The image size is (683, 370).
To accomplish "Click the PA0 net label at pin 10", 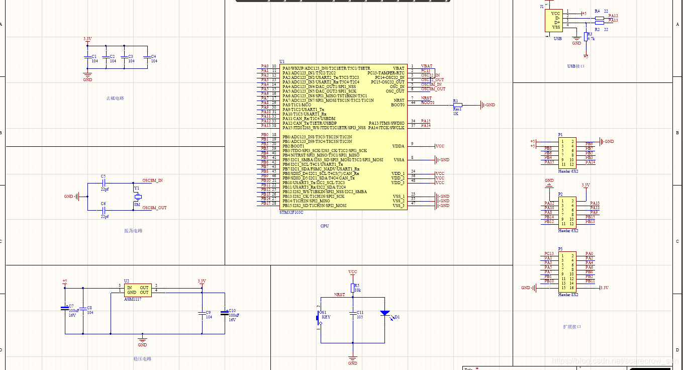I will pos(265,66).
